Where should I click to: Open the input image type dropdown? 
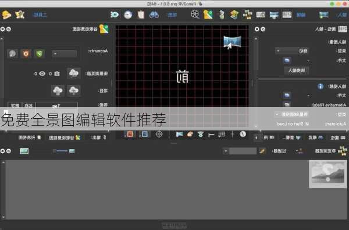(x=292, y=51)
